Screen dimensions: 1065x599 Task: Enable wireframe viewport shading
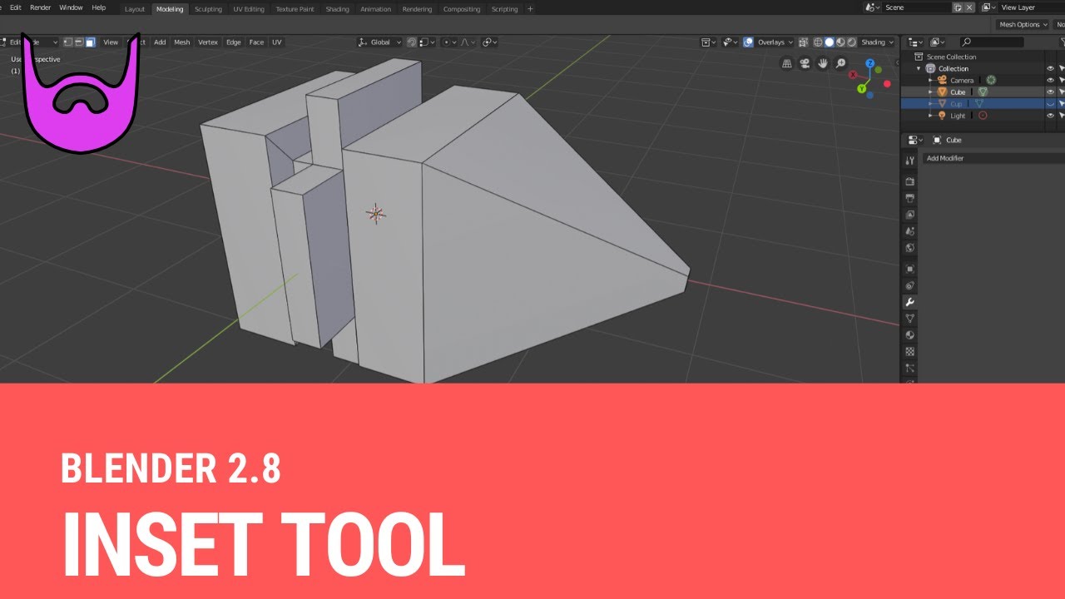[x=818, y=42]
